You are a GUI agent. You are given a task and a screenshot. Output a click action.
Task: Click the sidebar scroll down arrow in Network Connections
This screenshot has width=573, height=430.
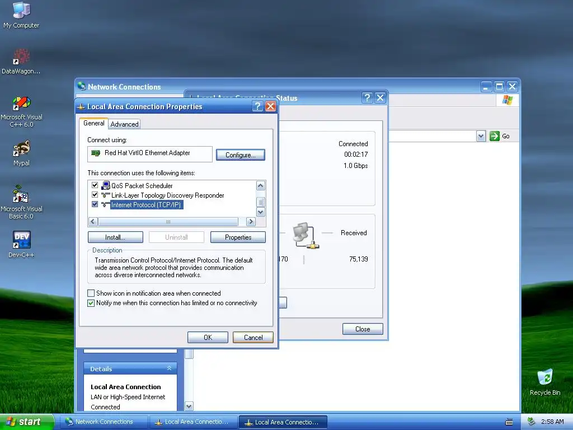(x=189, y=406)
